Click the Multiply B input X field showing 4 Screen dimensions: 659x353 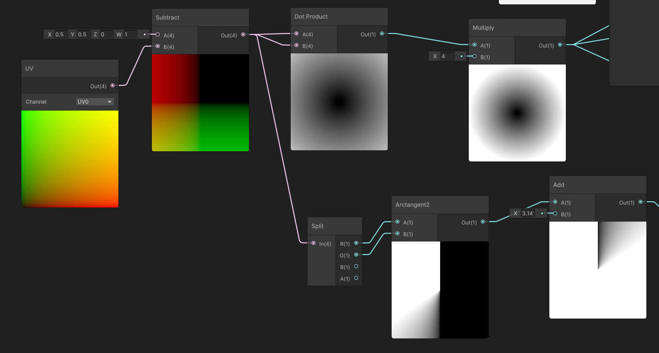[447, 56]
